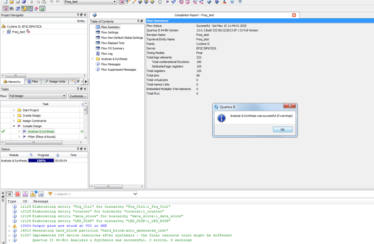Click the open folder icon in toolbar
This screenshot has width=374, height=244.
[11, 2]
